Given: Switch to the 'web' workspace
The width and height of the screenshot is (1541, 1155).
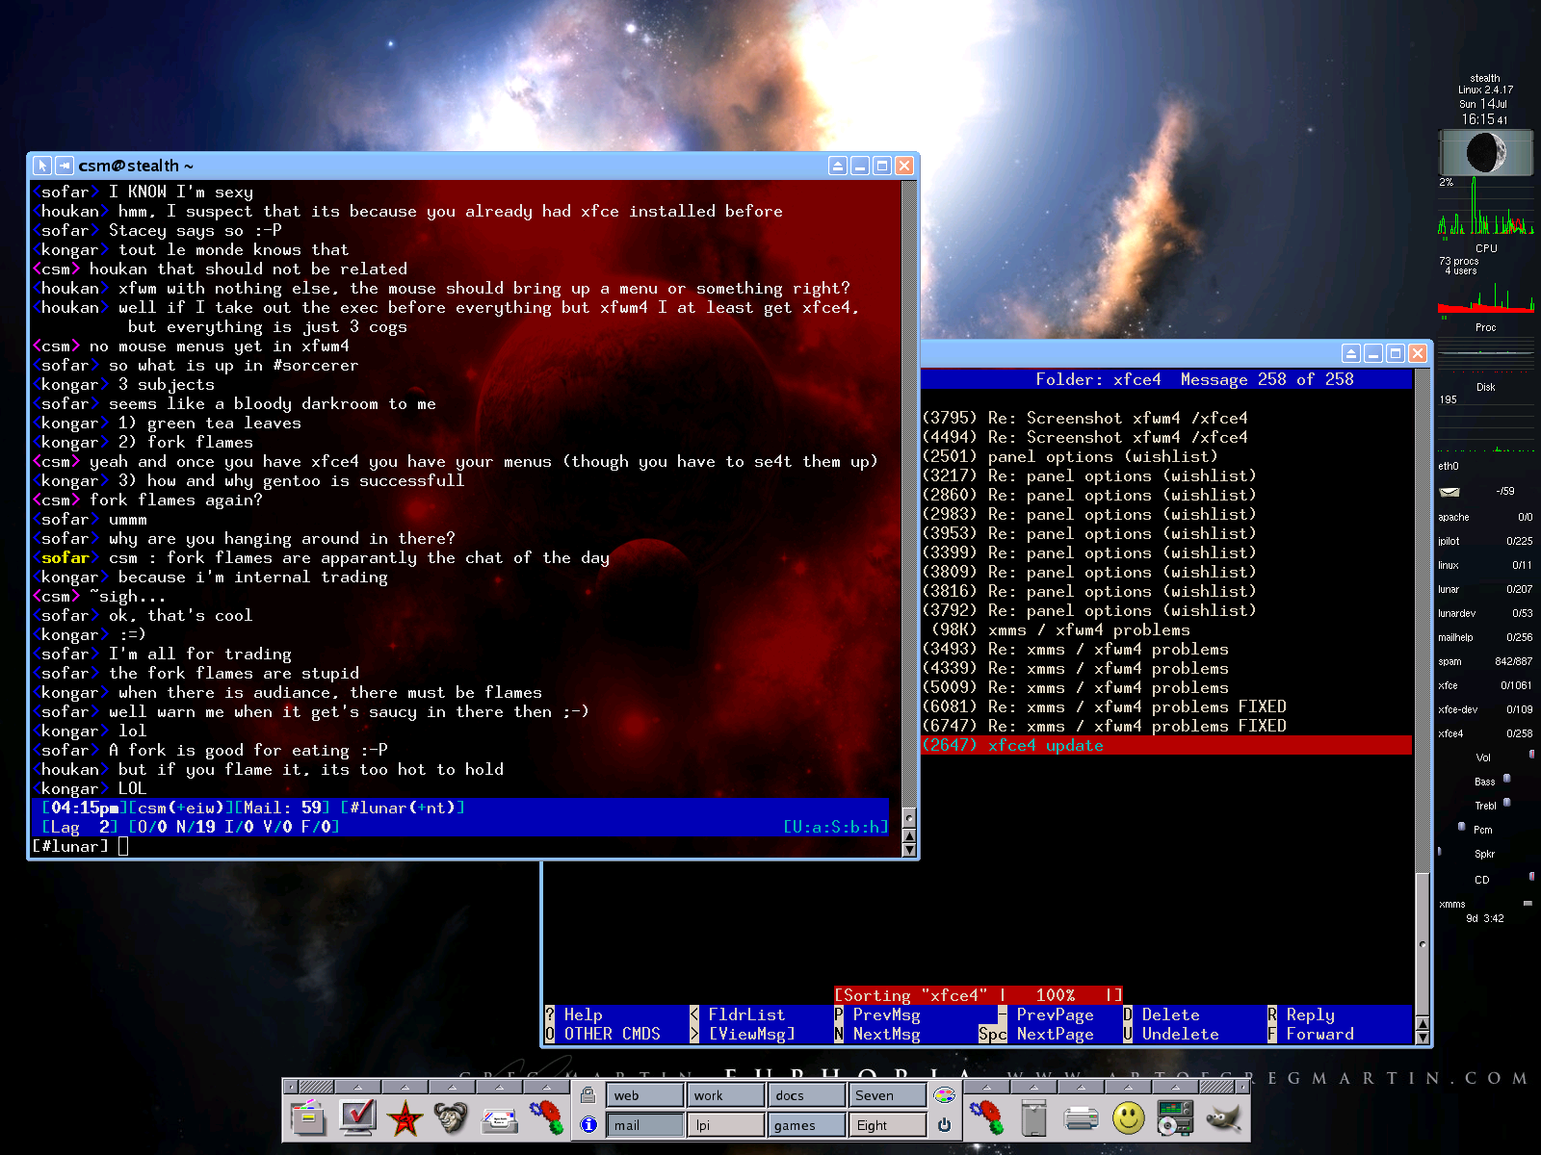Looking at the screenshot, I should (644, 1095).
